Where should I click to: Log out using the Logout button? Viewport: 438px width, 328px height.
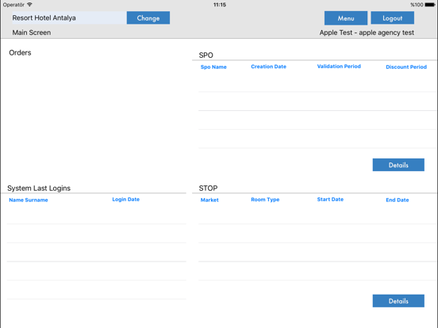[x=393, y=18]
